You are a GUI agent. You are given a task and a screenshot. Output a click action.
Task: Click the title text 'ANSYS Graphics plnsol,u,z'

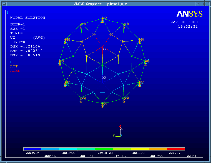click(101, 4)
